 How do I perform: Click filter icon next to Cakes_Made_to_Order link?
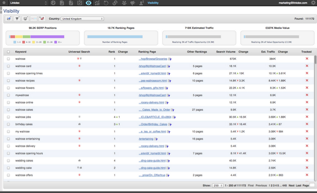(173, 110)
